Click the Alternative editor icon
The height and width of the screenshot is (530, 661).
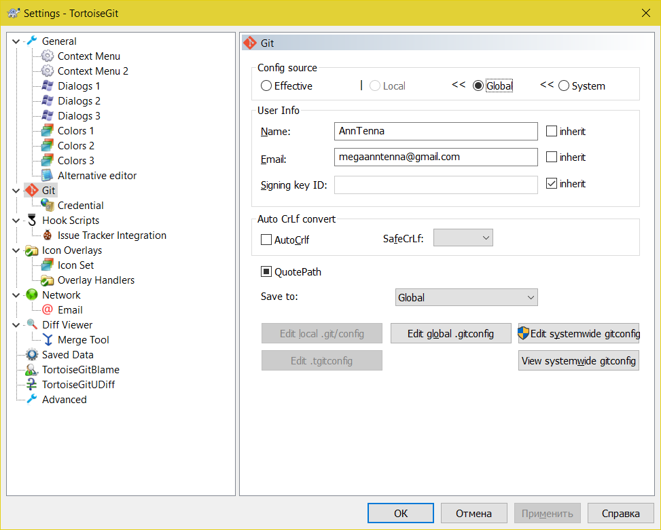(47, 176)
